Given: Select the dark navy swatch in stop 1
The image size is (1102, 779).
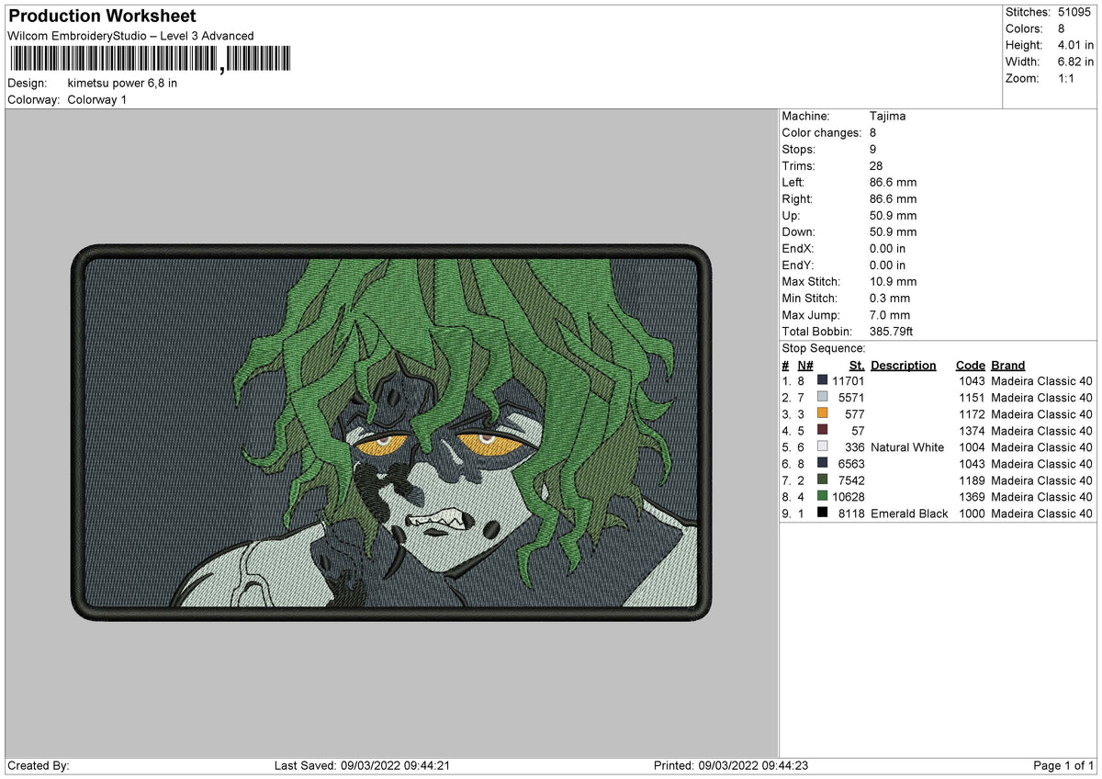Looking at the screenshot, I should click(x=822, y=380).
